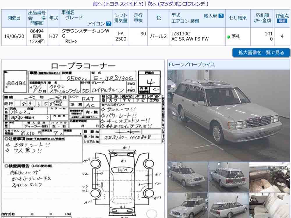Select the bid amount 141
Screen dimensions: 291x218
click(269, 34)
